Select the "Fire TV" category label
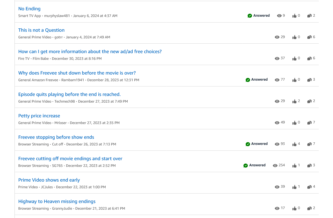 tap(24, 58)
